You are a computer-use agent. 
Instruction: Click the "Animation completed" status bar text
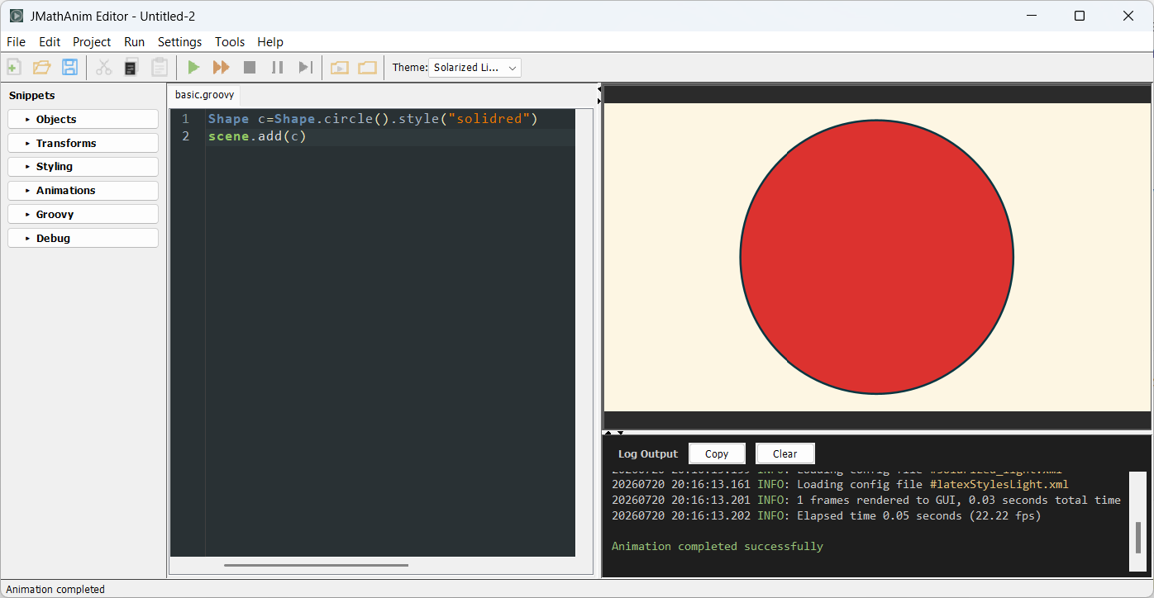(x=55, y=589)
